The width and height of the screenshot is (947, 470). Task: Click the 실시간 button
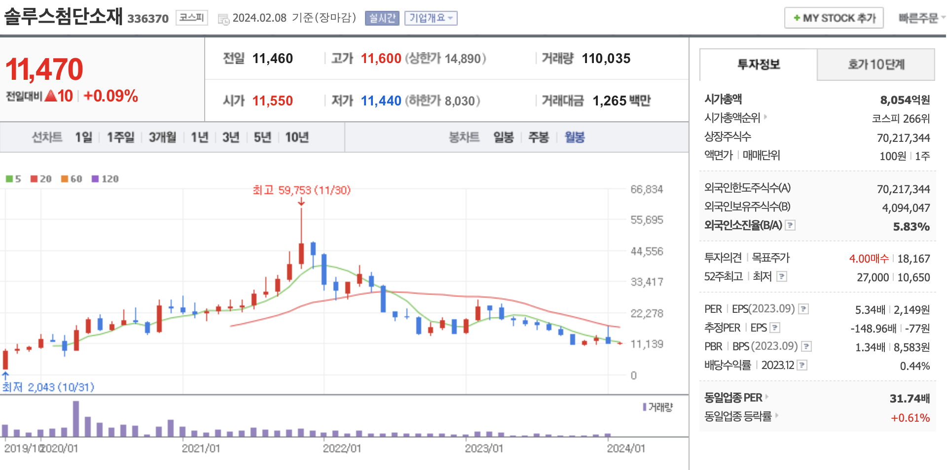pos(382,18)
